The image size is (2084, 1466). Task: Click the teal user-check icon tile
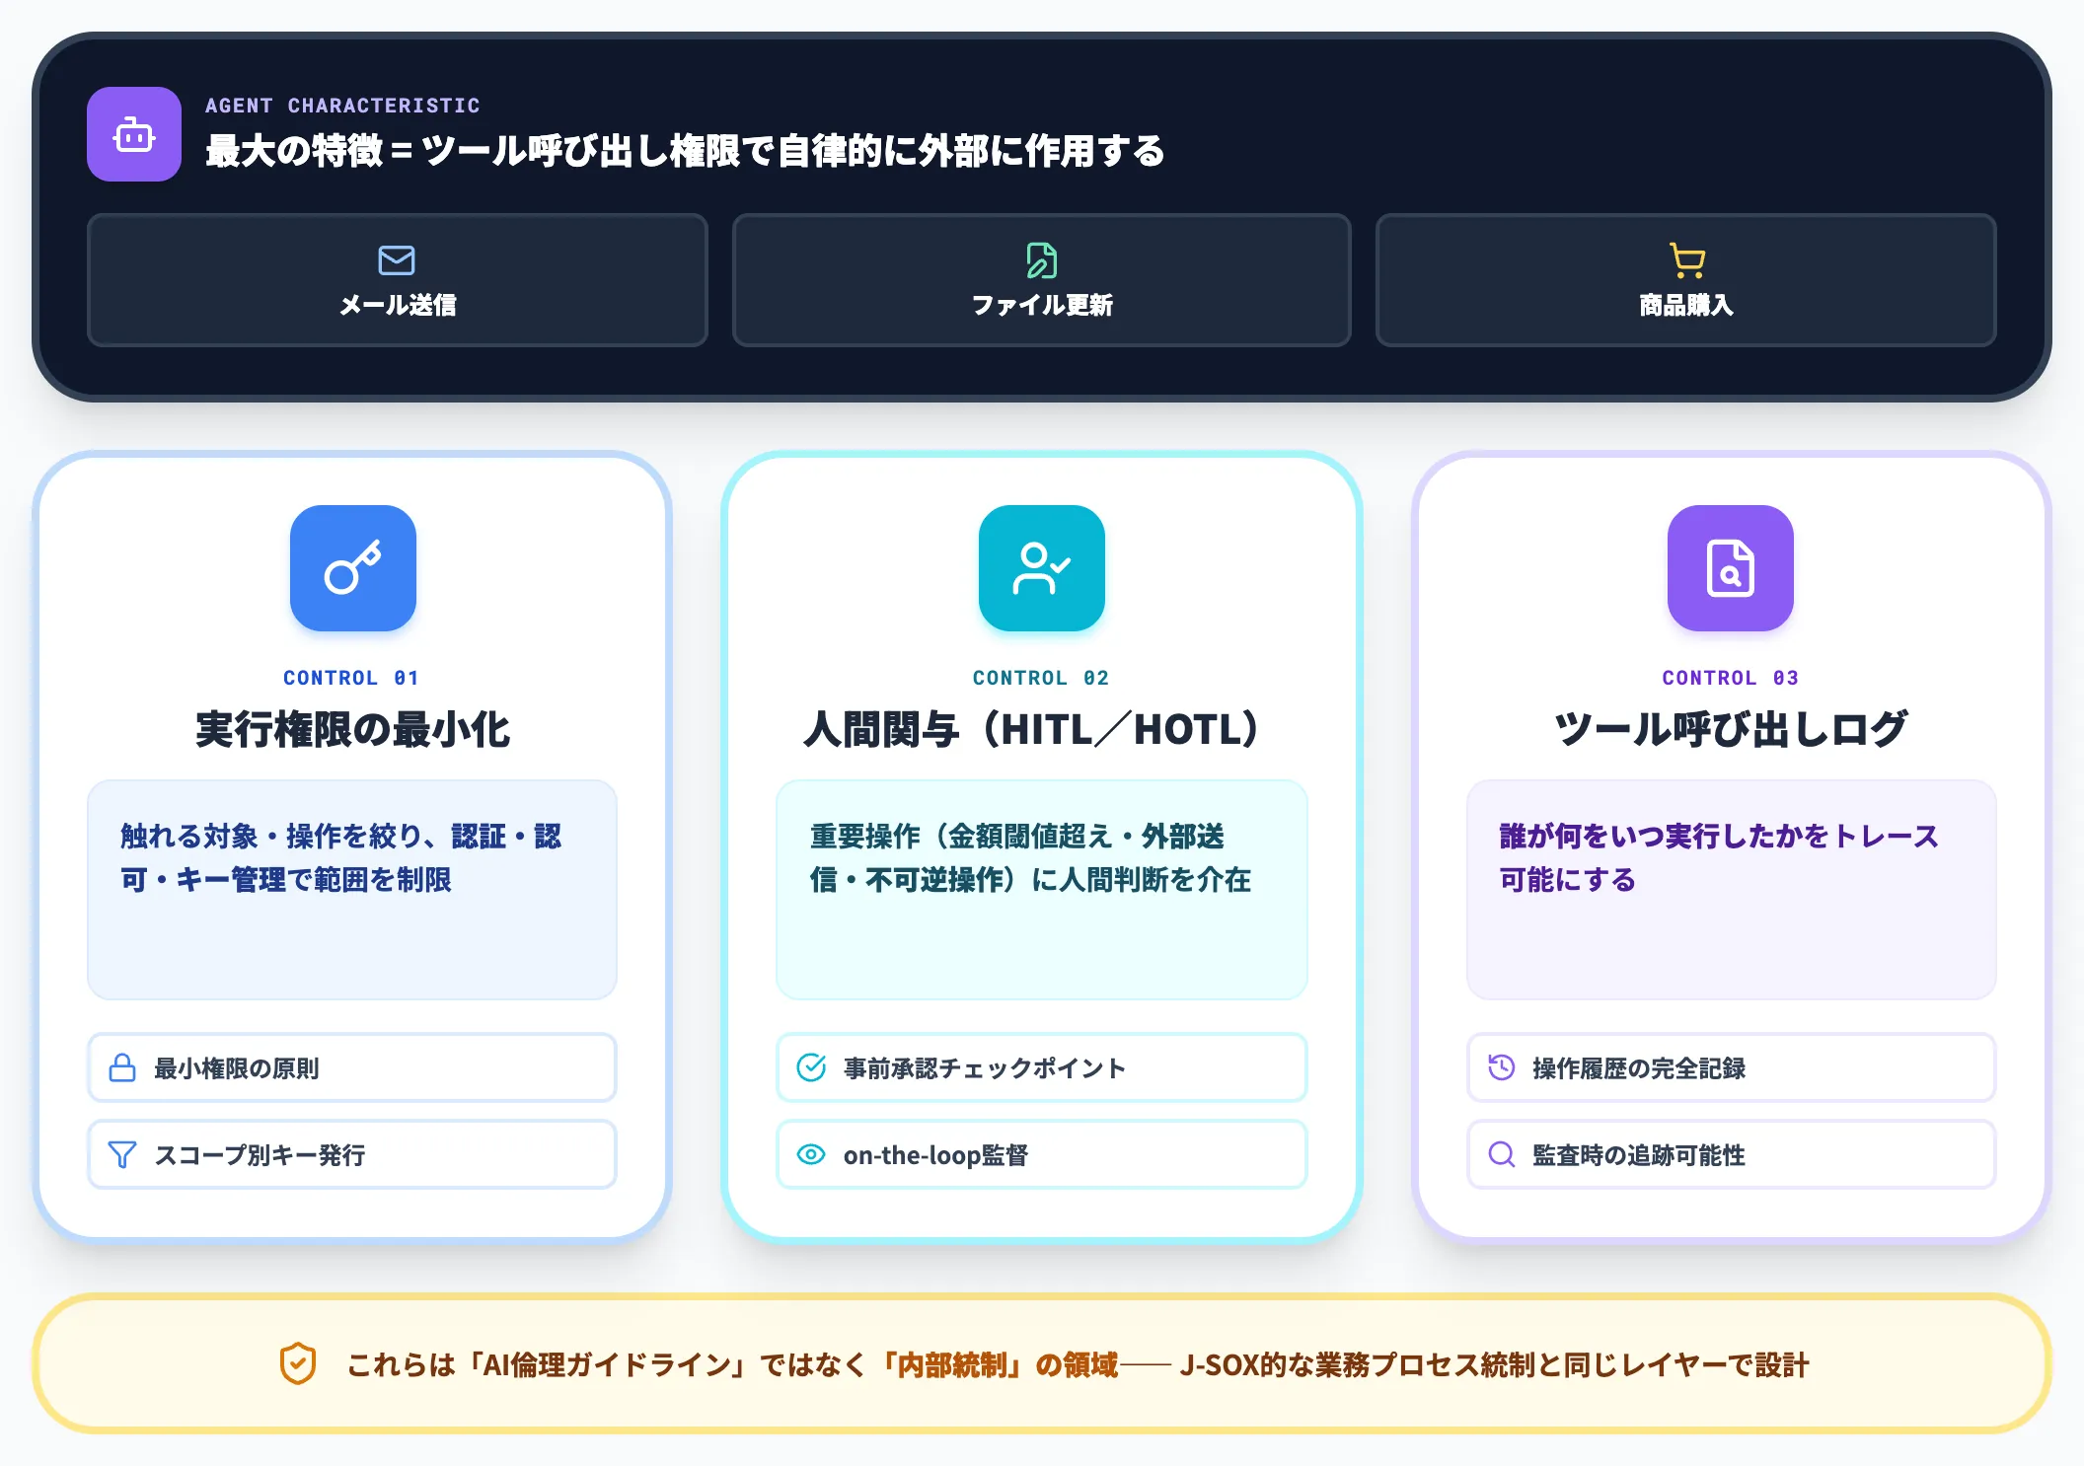click(1042, 568)
